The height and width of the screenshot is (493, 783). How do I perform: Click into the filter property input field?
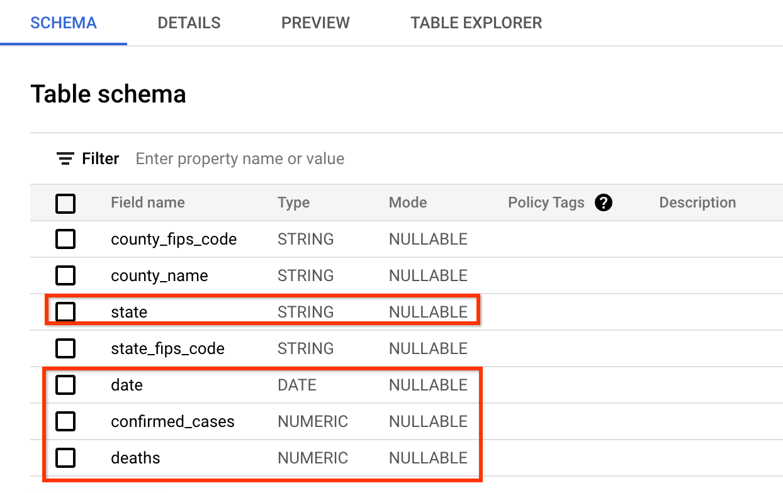click(x=239, y=158)
